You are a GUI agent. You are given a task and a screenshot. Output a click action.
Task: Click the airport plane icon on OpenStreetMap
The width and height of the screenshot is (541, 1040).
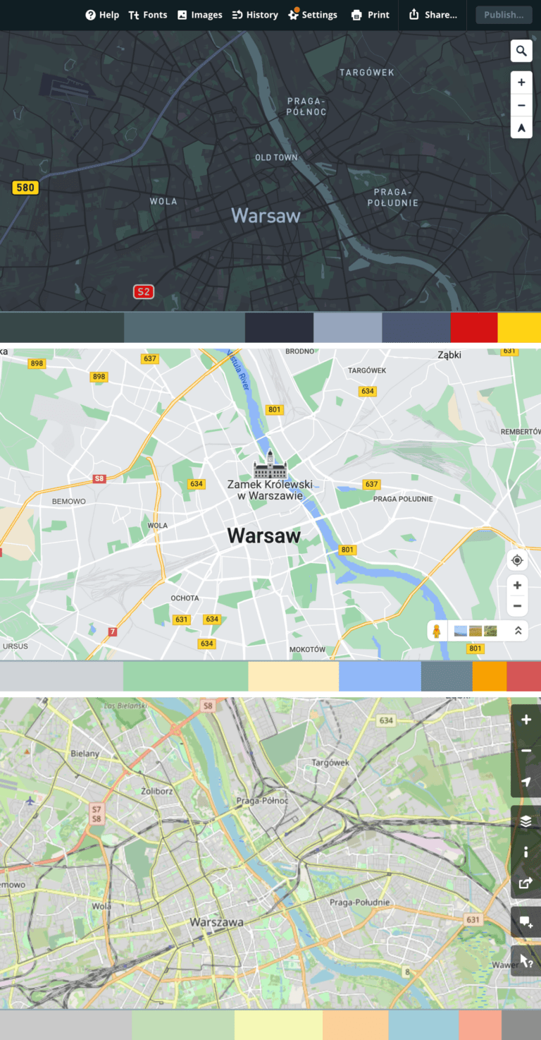(x=30, y=802)
